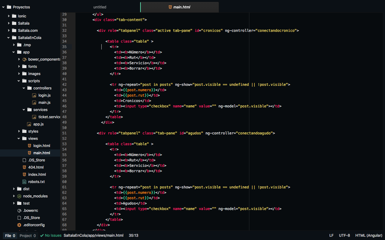This screenshot has height=240, width=385.
Task: Click the No Issues status label
Action: tap(53, 235)
